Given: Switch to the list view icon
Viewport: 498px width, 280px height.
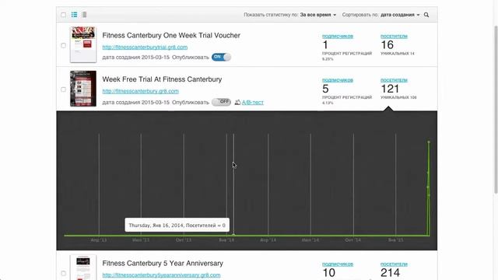Looking at the screenshot, I should (x=75, y=15).
